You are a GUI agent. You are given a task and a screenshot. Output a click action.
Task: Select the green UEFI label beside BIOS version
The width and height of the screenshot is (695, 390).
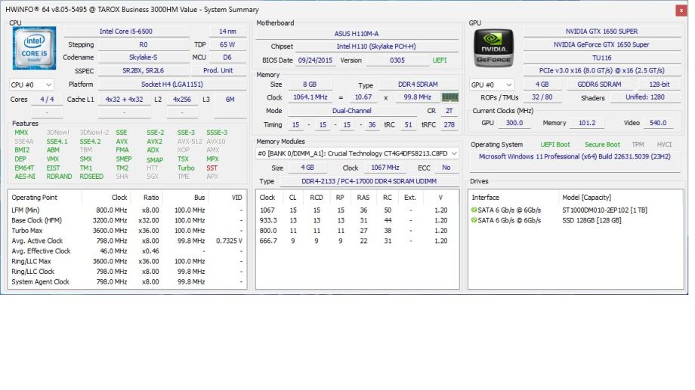tap(439, 60)
